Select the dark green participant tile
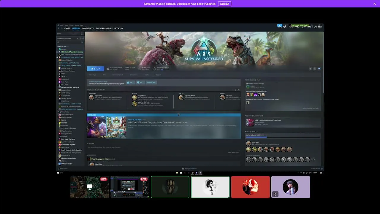The image size is (380, 214). (170, 187)
